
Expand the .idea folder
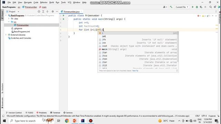(x=9, y=19)
